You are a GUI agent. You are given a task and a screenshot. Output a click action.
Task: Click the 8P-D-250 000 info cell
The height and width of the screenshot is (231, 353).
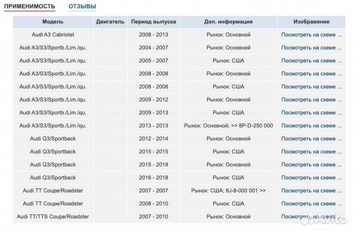pos(228,126)
